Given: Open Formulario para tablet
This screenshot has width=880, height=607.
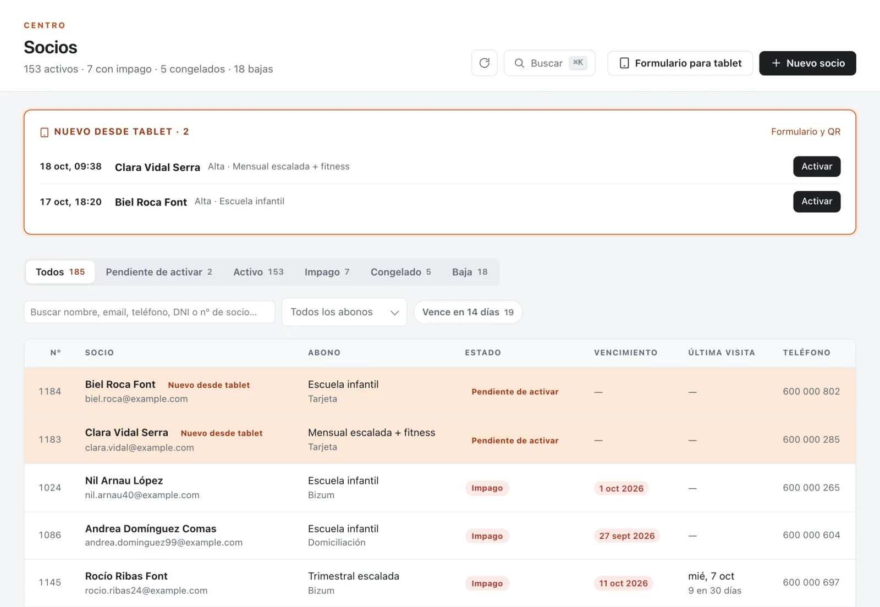Looking at the screenshot, I should coord(680,63).
